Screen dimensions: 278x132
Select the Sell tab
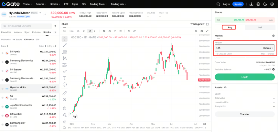click(260, 28)
